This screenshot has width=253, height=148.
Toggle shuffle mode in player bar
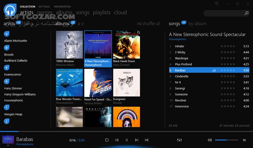pyautogui.click(x=146, y=140)
